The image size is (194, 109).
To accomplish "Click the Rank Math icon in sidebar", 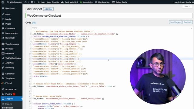I will point(3,38).
